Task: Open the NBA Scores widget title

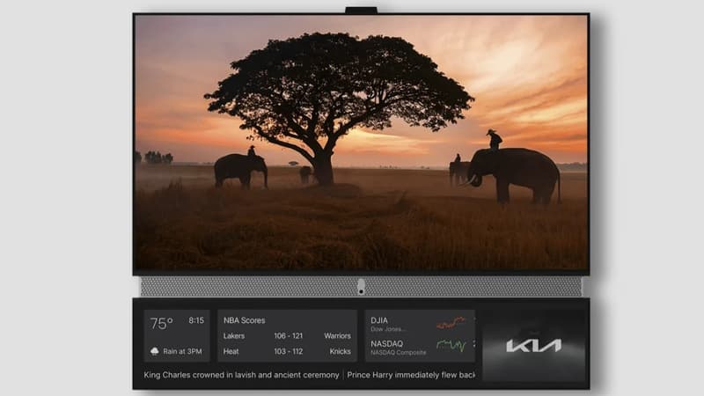Action: [244, 320]
